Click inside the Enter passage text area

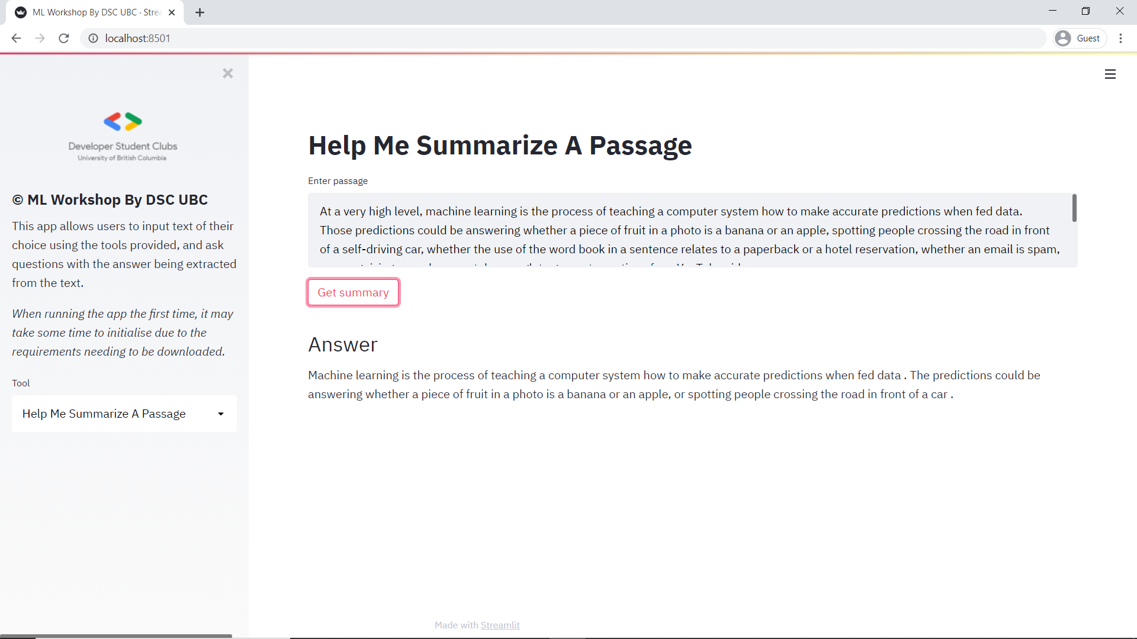point(690,230)
